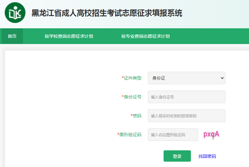The width and height of the screenshot is (249, 167).
Task: Switch to the 首页 tab
Action: (x=12, y=36)
